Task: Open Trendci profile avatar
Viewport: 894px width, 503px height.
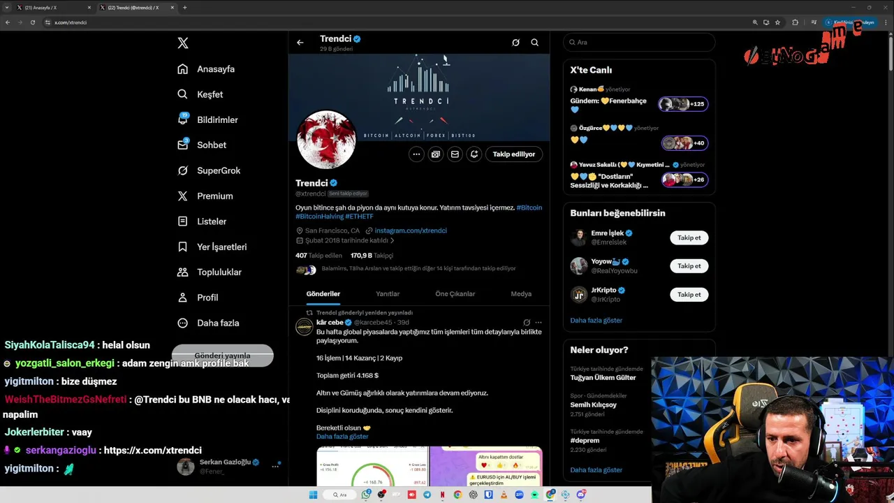Action: pos(326,140)
